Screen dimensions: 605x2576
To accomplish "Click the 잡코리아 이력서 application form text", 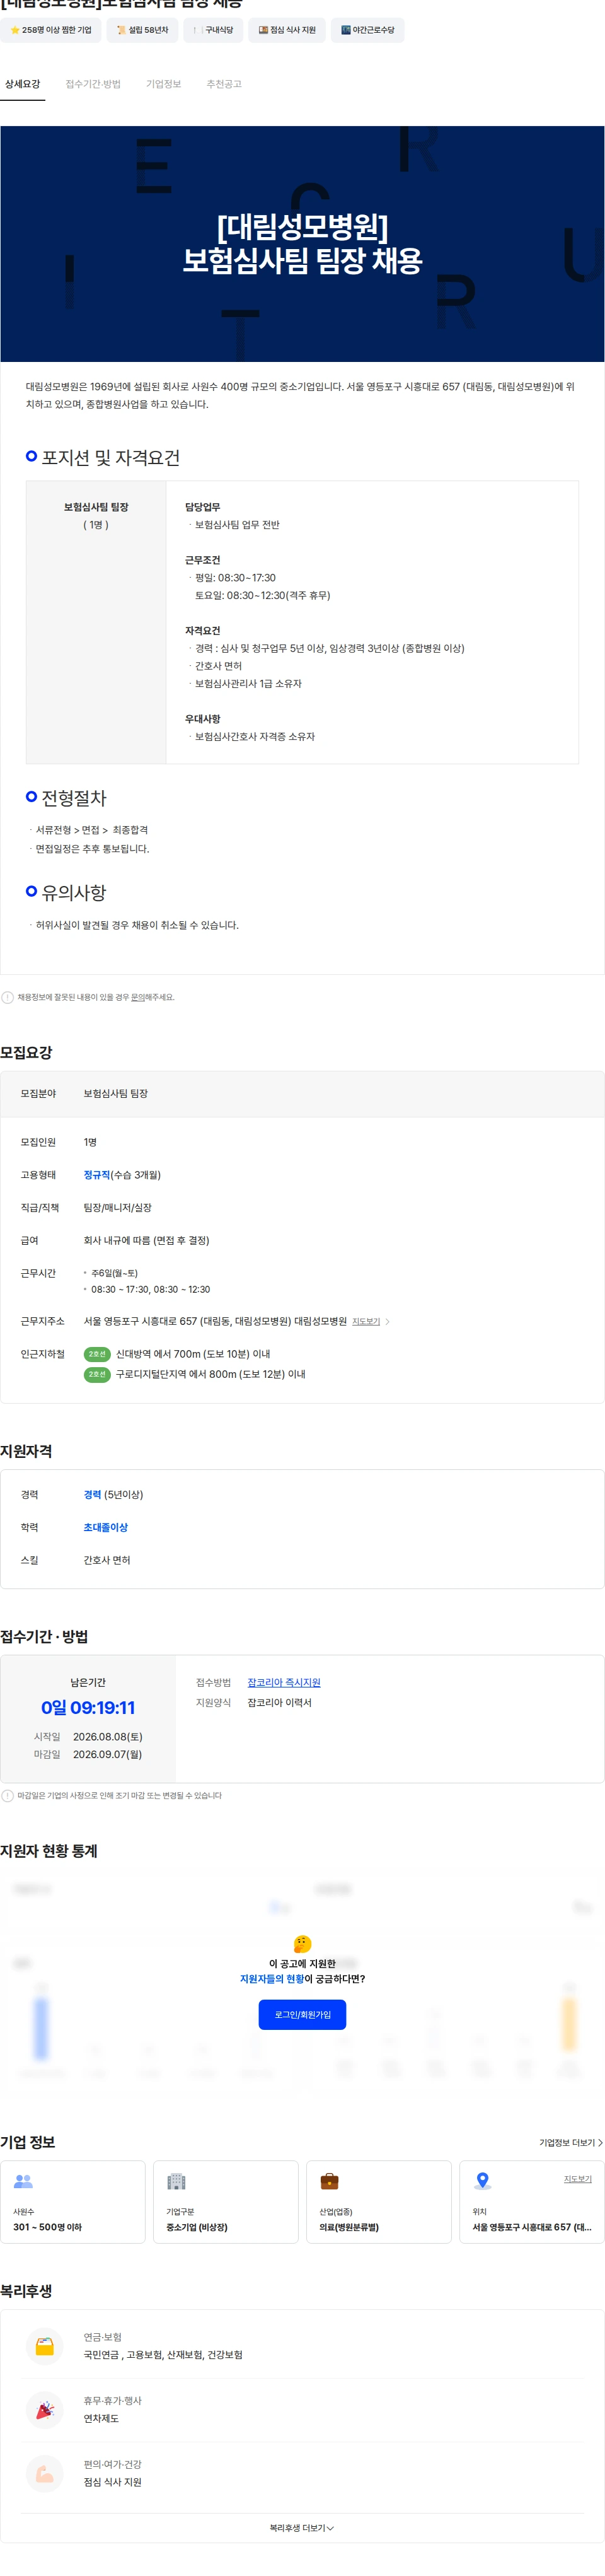I will click(280, 1703).
